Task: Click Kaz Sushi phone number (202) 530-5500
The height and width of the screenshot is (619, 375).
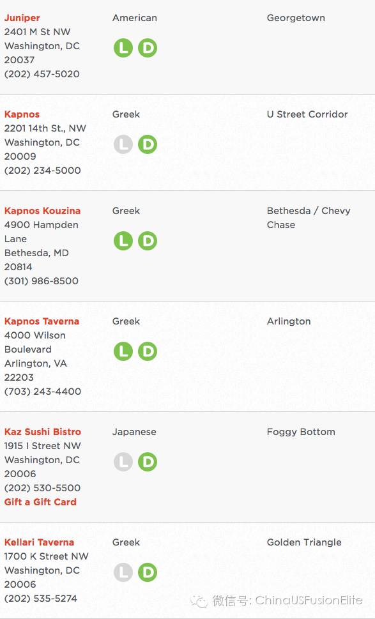Action: coord(42,488)
